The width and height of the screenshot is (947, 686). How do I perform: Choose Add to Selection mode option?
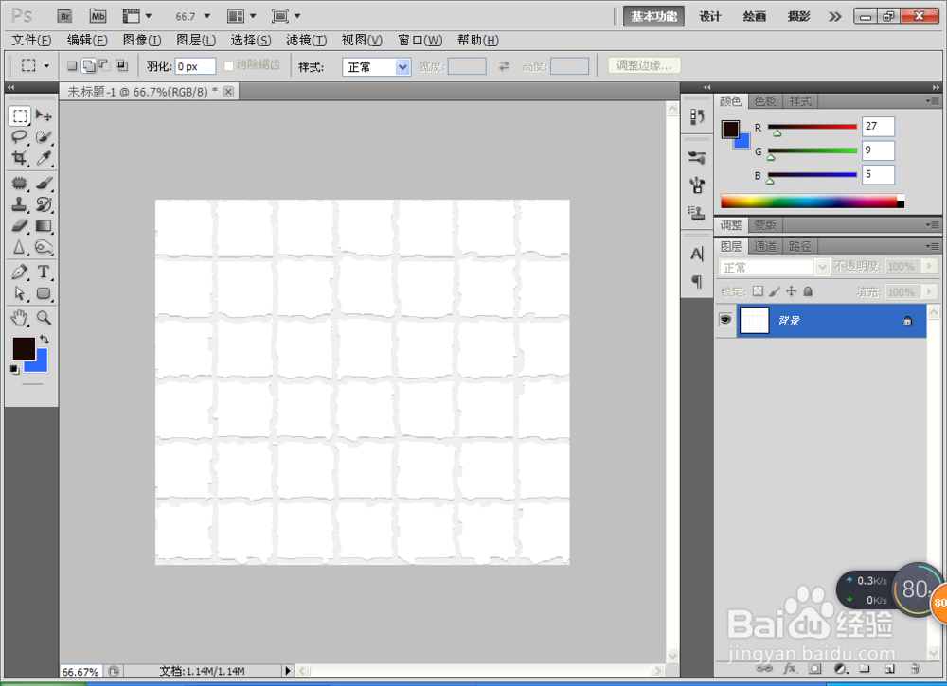89,66
